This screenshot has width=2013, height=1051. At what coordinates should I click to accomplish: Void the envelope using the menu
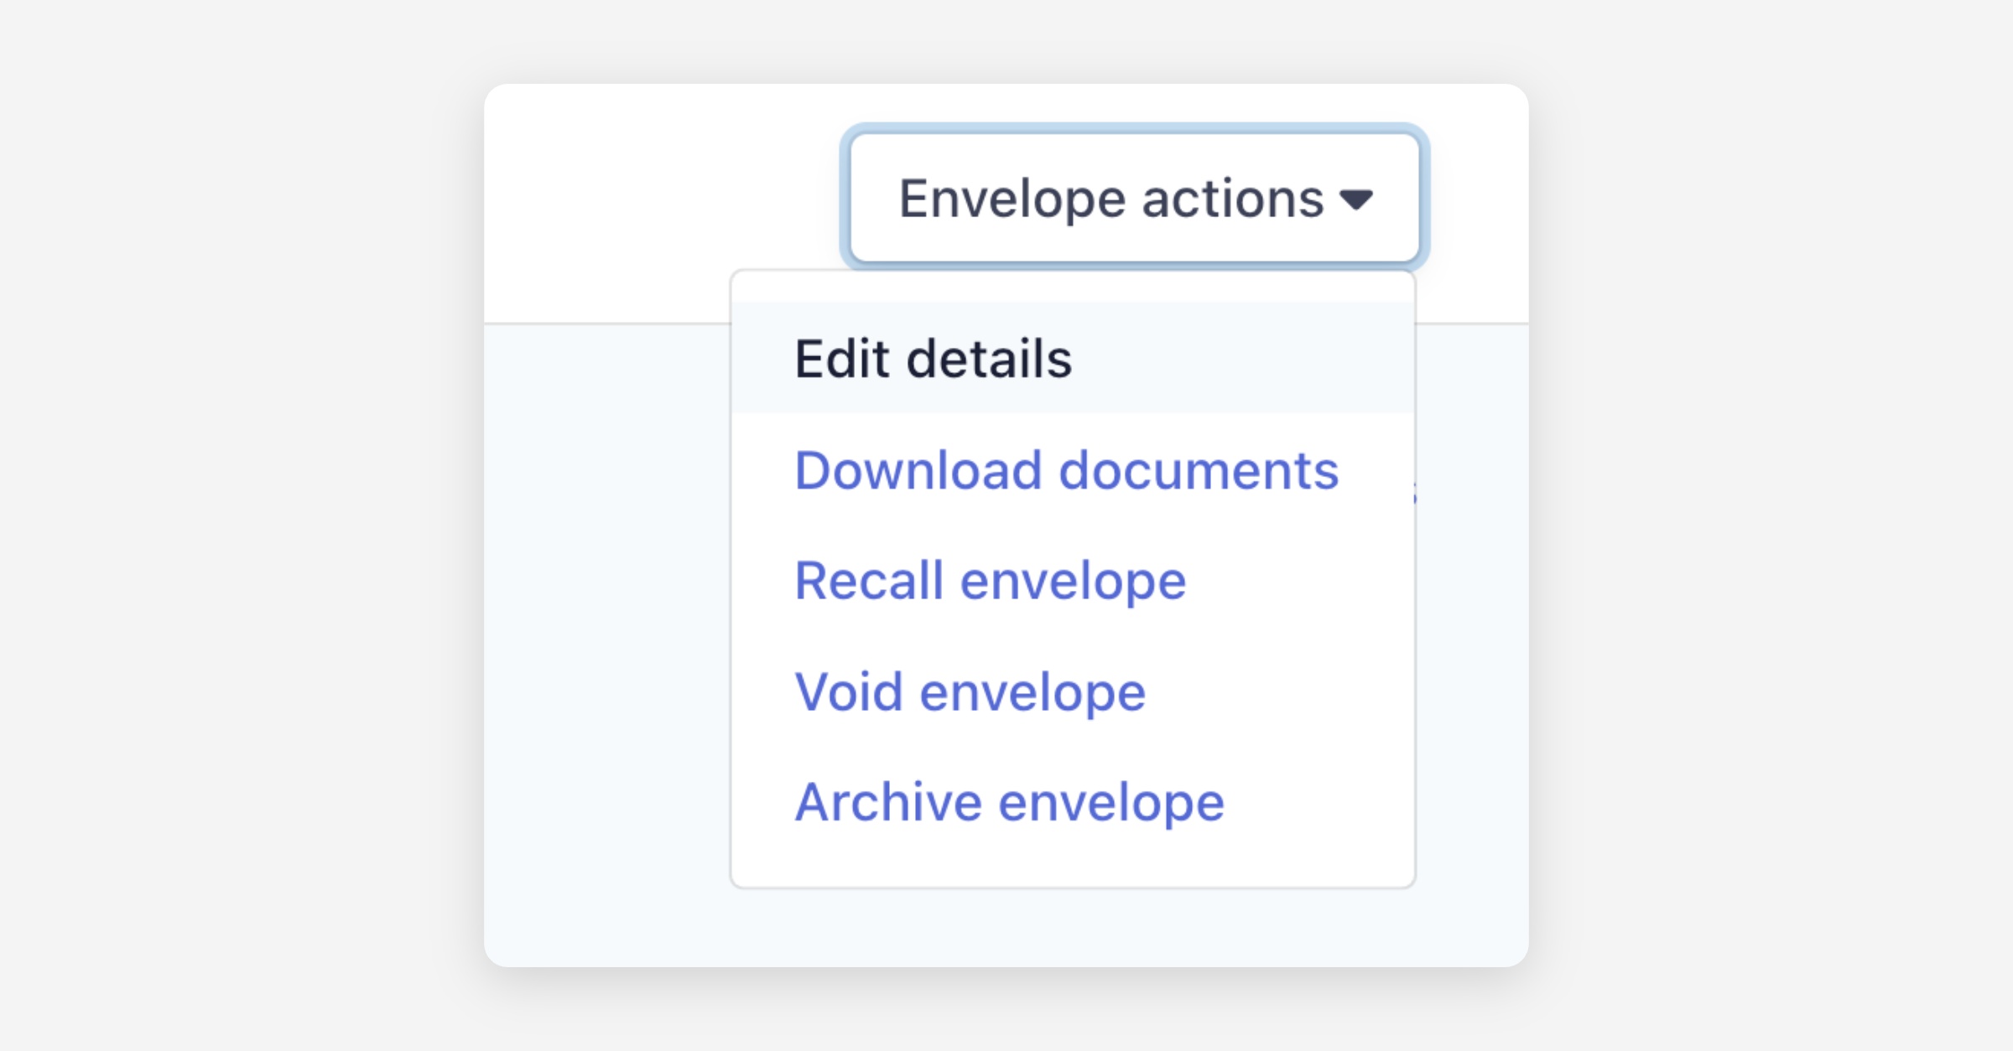coord(970,692)
